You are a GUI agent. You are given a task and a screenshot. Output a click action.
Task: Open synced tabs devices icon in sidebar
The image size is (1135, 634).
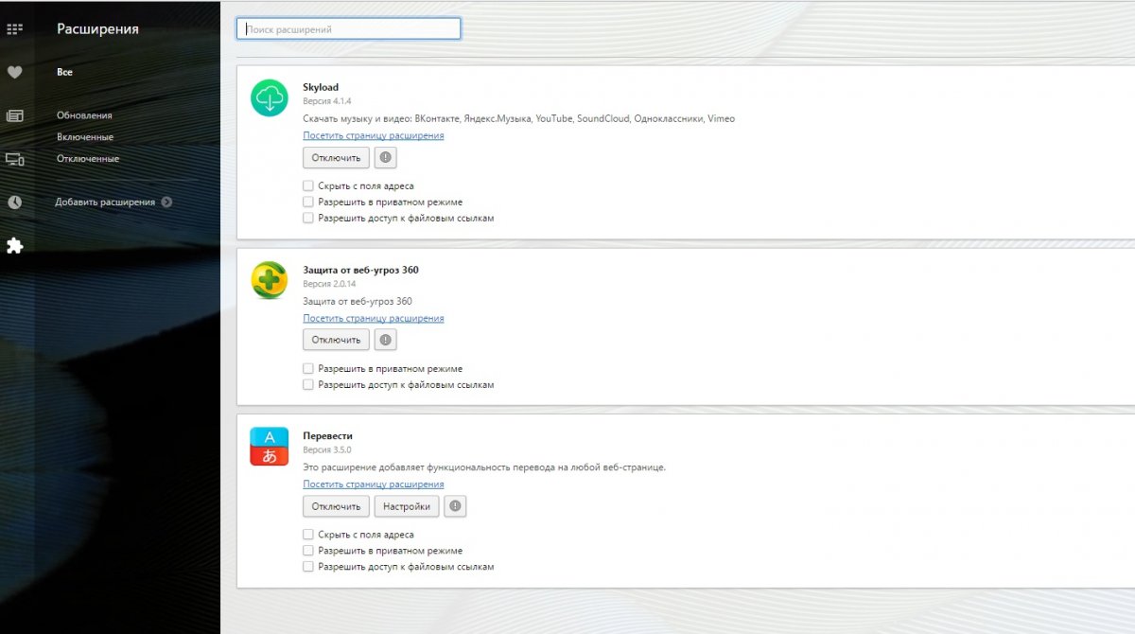point(14,159)
